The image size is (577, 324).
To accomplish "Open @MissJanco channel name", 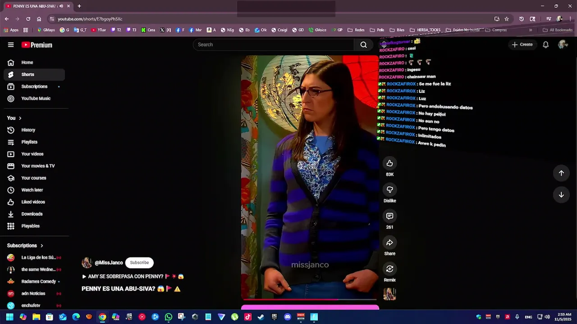I will 109,263.
